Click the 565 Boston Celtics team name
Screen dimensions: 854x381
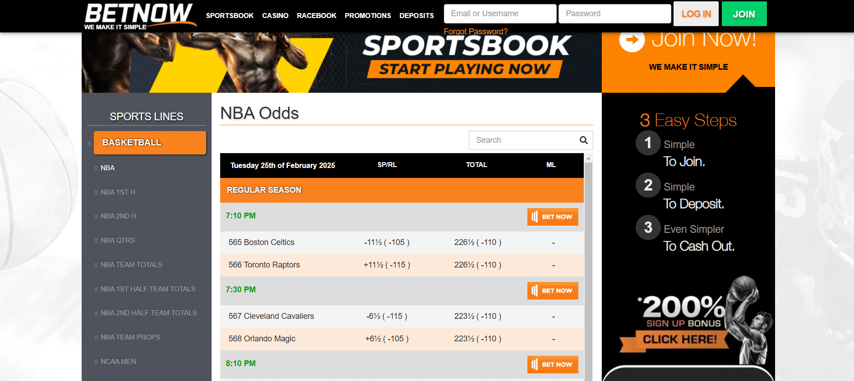261,242
